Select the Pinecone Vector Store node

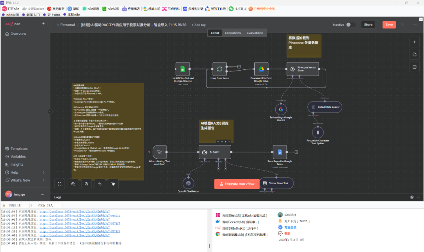[303, 69]
